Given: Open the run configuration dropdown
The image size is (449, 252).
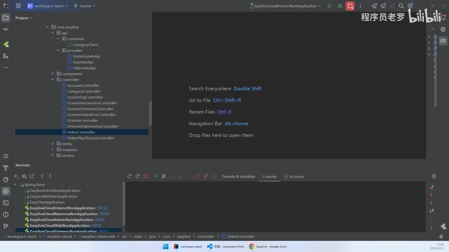Looking at the screenshot, I should point(284,6).
